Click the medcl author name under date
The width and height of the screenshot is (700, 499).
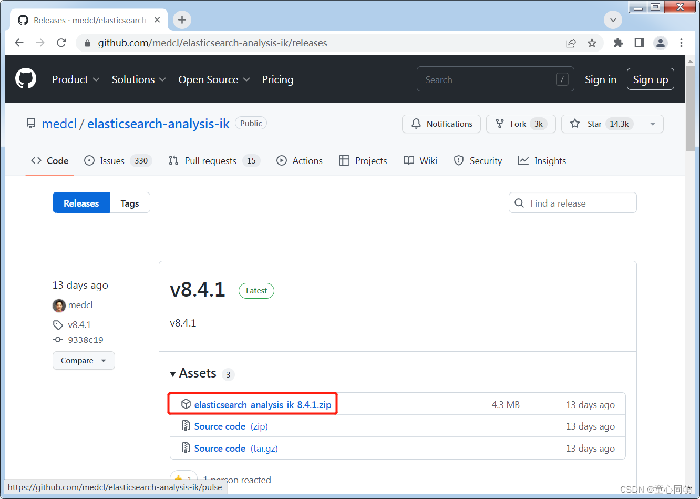point(80,305)
